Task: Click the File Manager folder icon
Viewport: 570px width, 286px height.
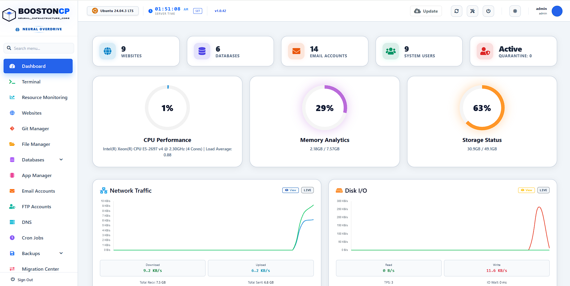Action: (12, 144)
